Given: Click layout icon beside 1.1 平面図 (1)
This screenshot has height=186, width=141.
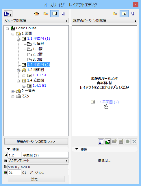Looking at the screenshot, I should click(24, 39).
